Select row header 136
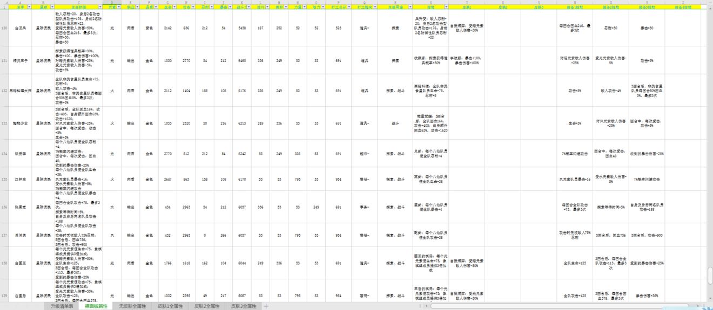This screenshot has height=310, width=713. point(4,206)
